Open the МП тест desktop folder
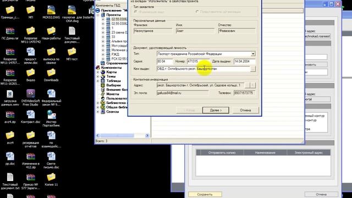The image size is (352, 198). 72,54
